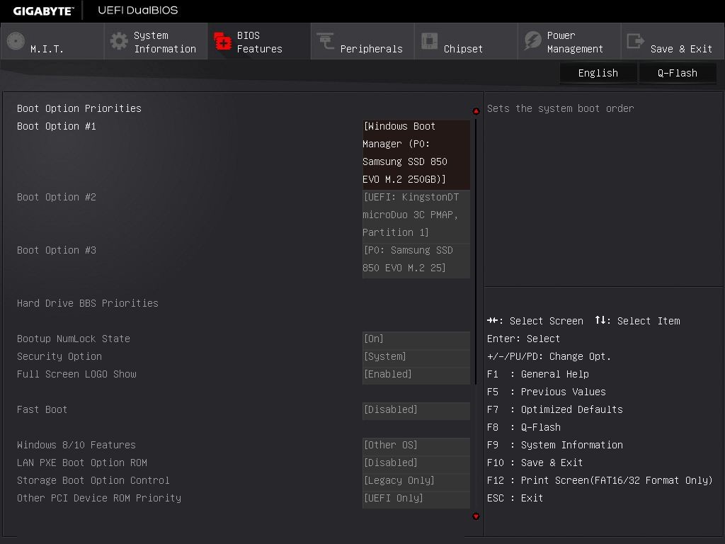Select the BIOS Features tab
The width and height of the screenshot is (725, 544).
coord(259,41)
